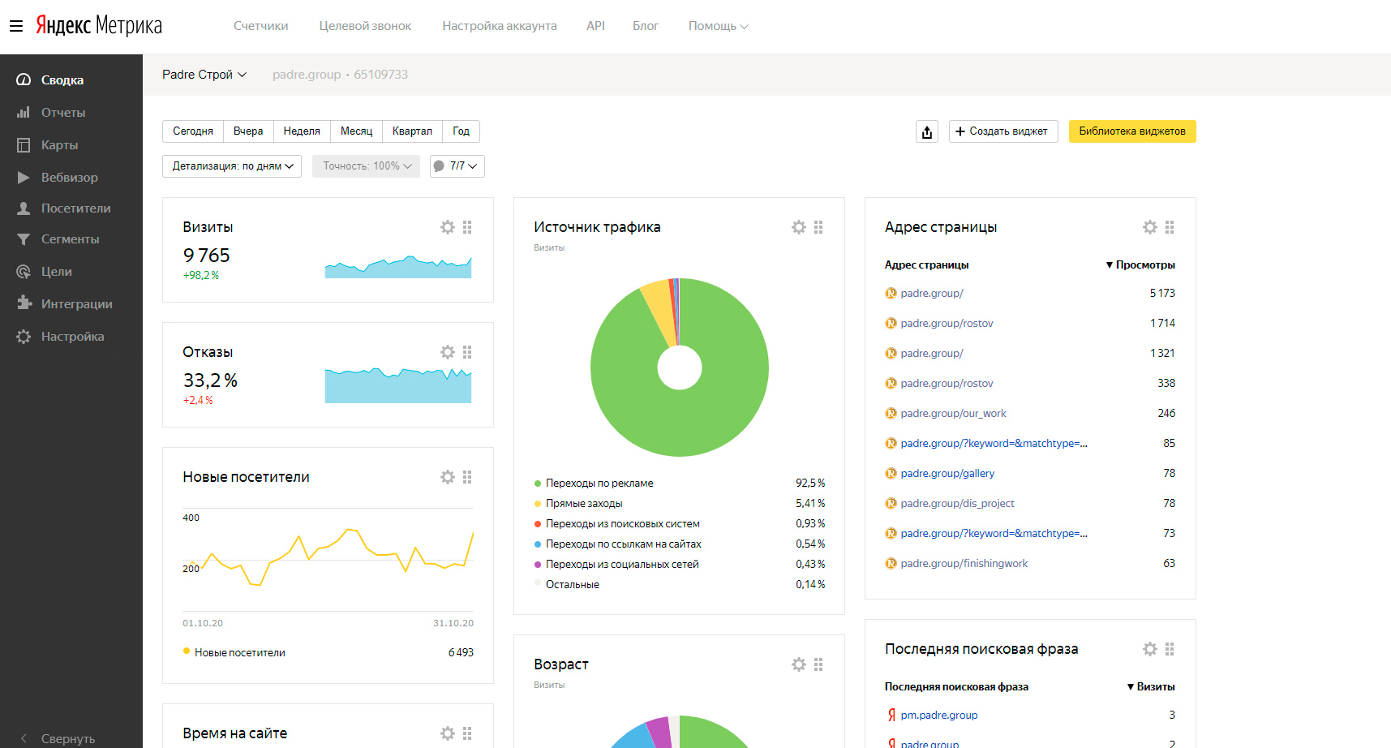Image resolution: width=1391 pixels, height=748 pixels.
Task: Toggle Переходы по рекламе legend dot
Action: point(538,484)
